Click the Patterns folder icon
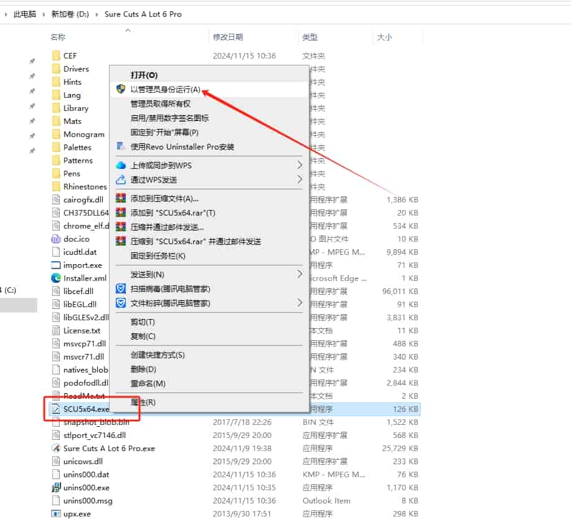Viewport: 571px width, 519px height. [56, 160]
